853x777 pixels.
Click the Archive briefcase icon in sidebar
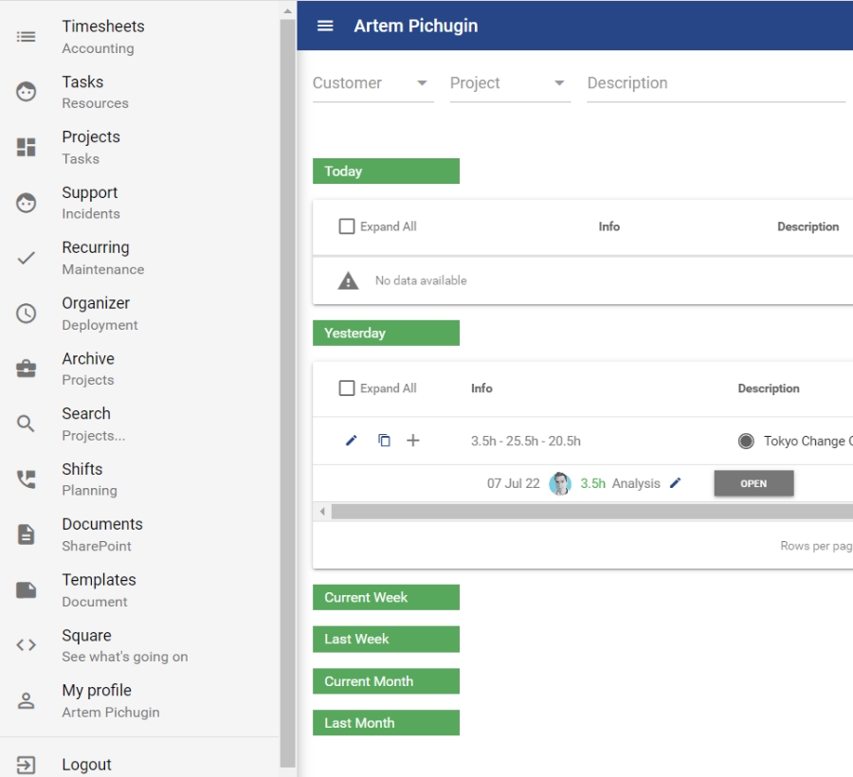pyautogui.click(x=27, y=369)
